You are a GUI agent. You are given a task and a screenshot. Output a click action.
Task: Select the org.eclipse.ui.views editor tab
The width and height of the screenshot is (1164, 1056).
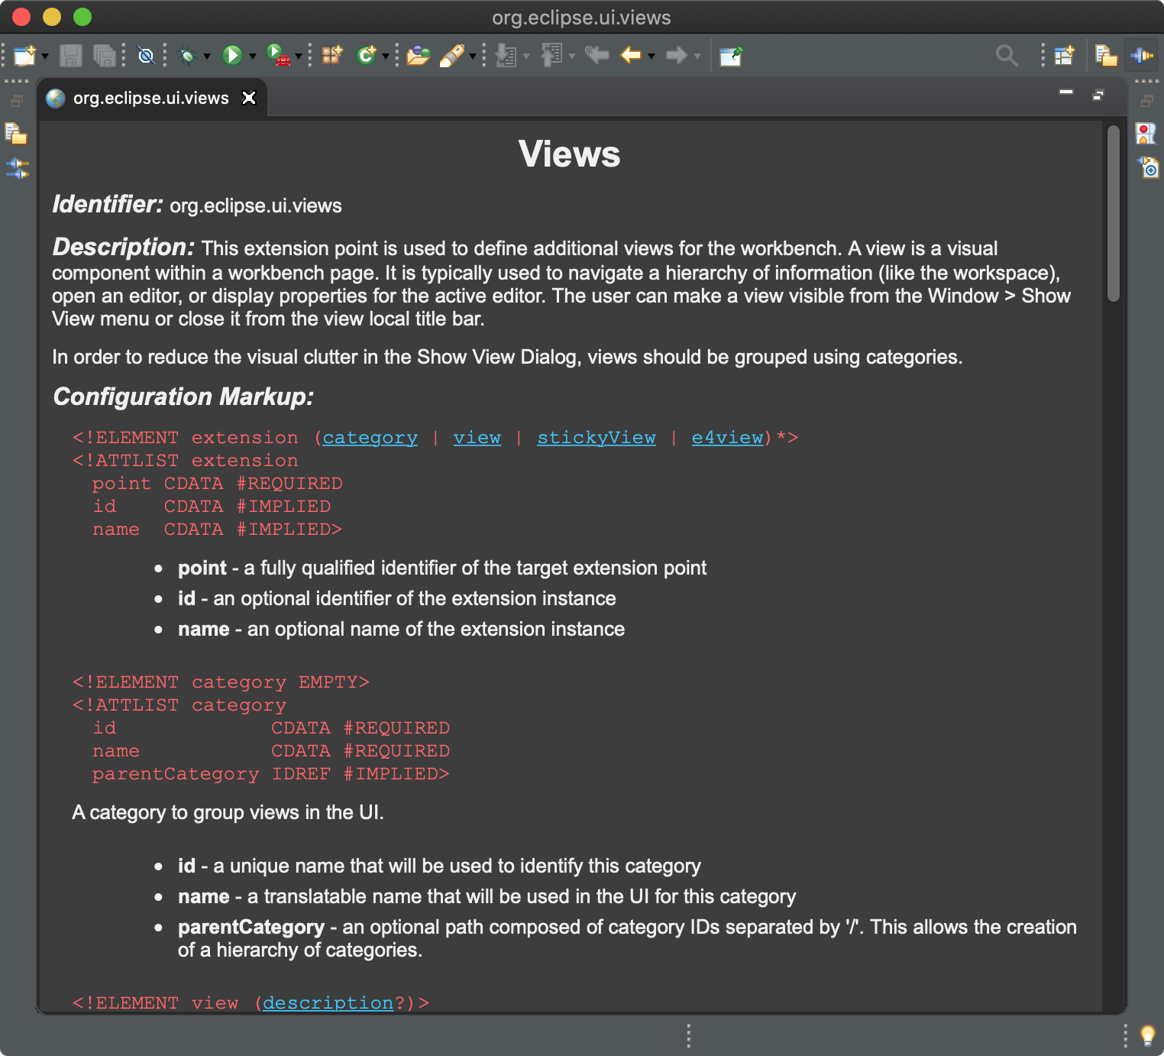coord(151,98)
